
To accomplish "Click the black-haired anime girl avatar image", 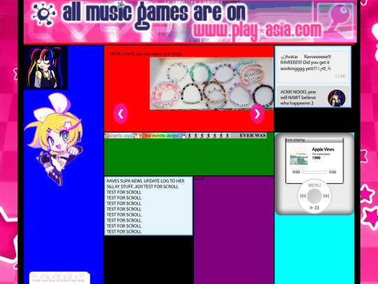I will click(x=45, y=67).
